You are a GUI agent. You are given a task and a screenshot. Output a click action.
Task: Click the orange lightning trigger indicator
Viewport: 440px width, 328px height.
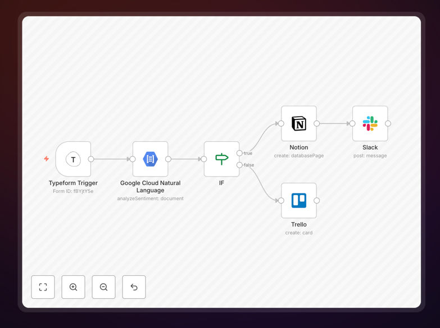coord(47,159)
